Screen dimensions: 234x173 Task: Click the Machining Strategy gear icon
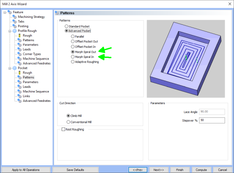[x=15, y=17]
